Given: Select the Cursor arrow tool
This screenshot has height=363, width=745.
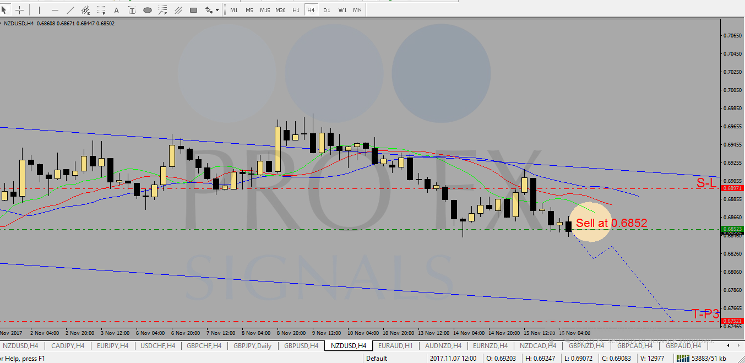Looking at the screenshot, I should click(5, 10).
